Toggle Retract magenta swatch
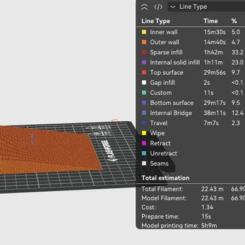This screenshot has width=245, height=245. pos(144,143)
